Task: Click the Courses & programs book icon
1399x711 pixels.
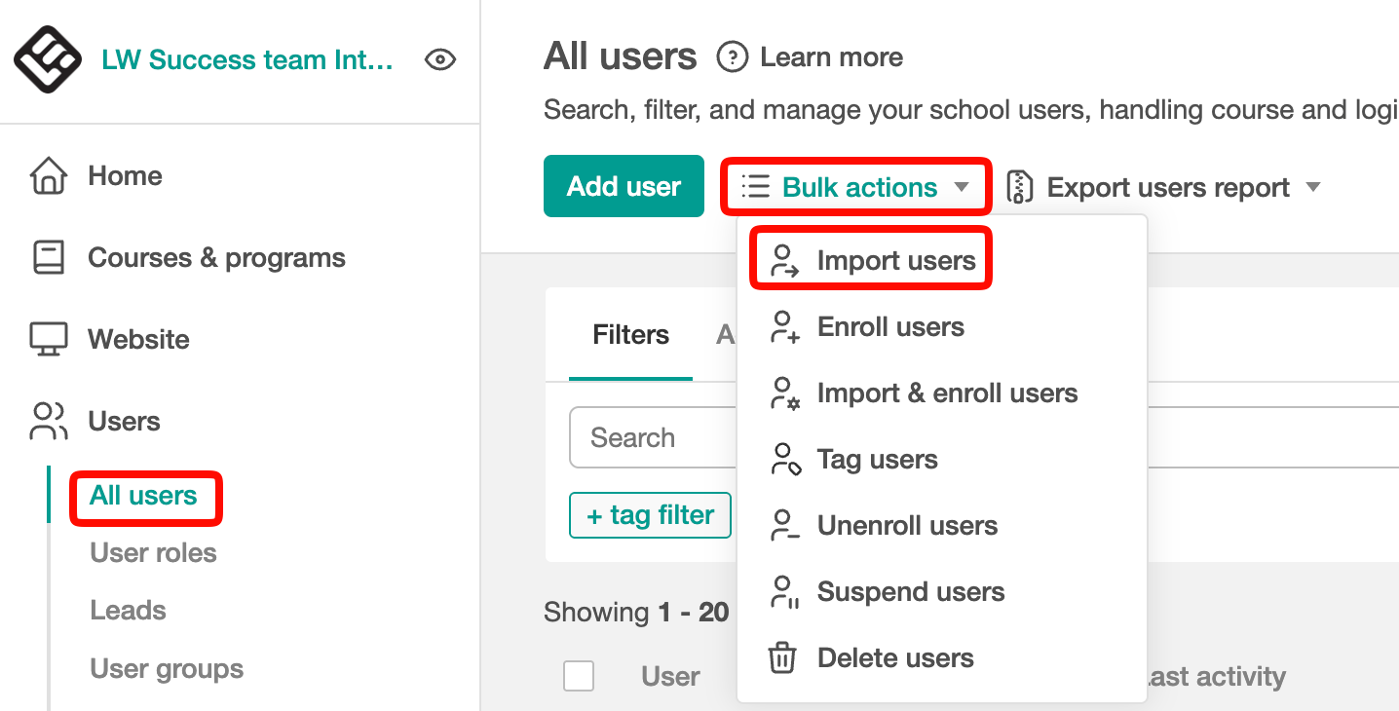Action: (x=49, y=258)
